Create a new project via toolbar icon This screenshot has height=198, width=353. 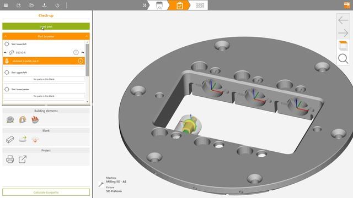19,5
